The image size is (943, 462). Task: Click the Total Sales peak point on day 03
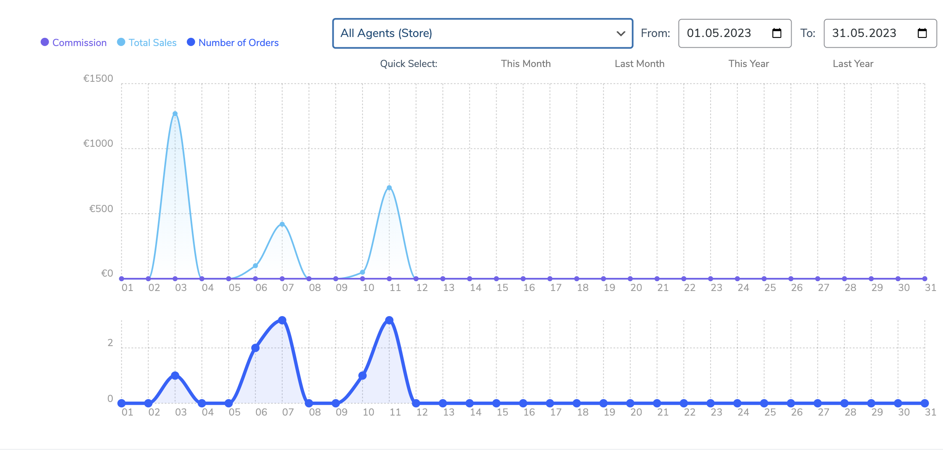(x=175, y=114)
